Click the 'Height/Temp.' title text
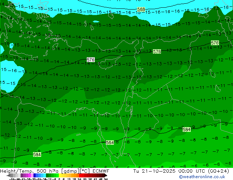This screenshot has height=180, width=233. tap(17, 171)
